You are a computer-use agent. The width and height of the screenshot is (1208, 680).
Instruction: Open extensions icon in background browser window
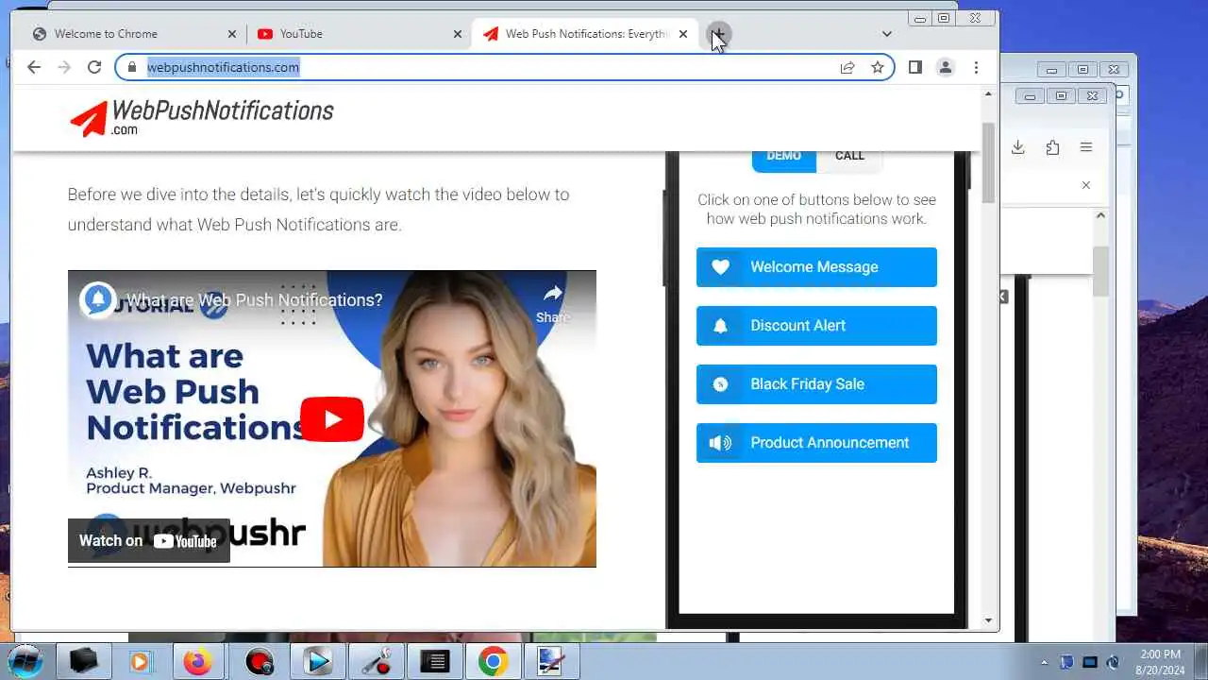coord(1052,147)
